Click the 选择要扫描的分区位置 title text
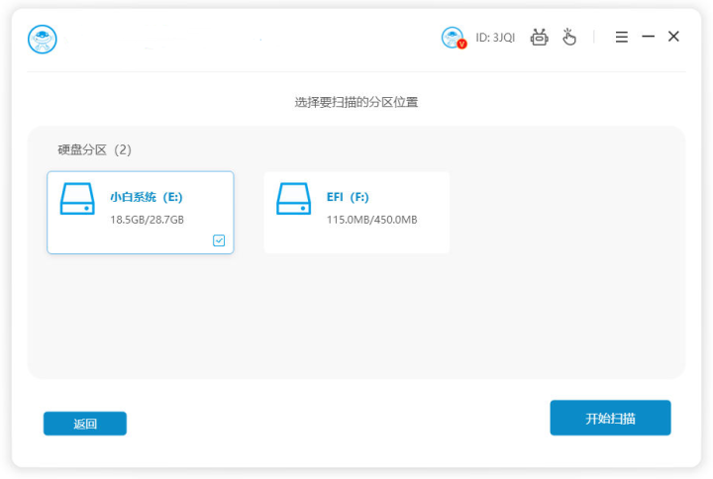 [x=356, y=102]
